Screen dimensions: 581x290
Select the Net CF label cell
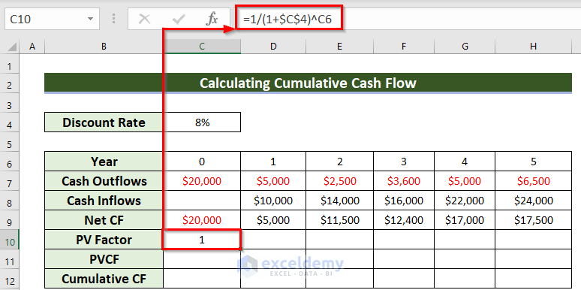pos(104,220)
